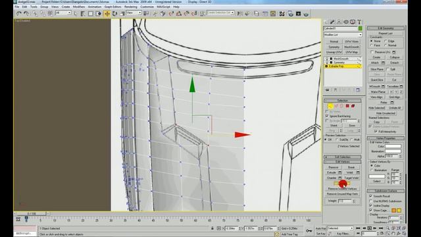The width and height of the screenshot is (421, 237).
Task: Toggle Smooth Result checkbox
Action: [371, 196]
